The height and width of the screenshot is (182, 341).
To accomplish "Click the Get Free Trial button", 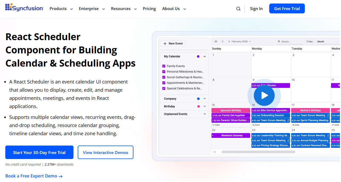I will coord(287,8).
